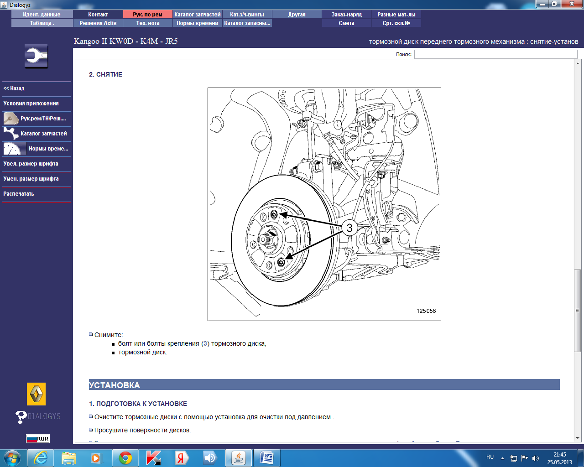Open the Срт. скл.№ tab
584x467 pixels.
click(x=396, y=23)
